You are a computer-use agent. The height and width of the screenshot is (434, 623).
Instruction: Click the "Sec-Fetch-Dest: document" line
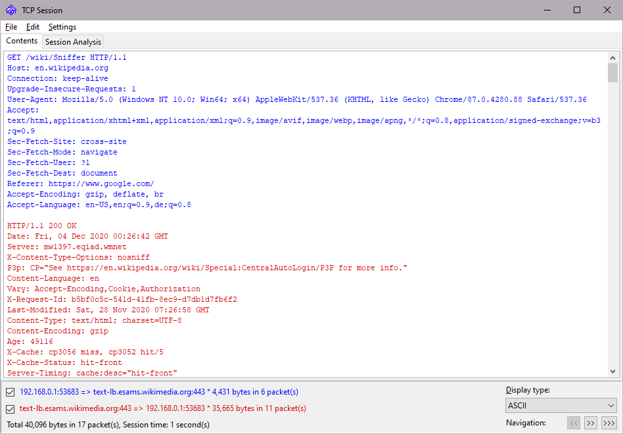tap(62, 174)
